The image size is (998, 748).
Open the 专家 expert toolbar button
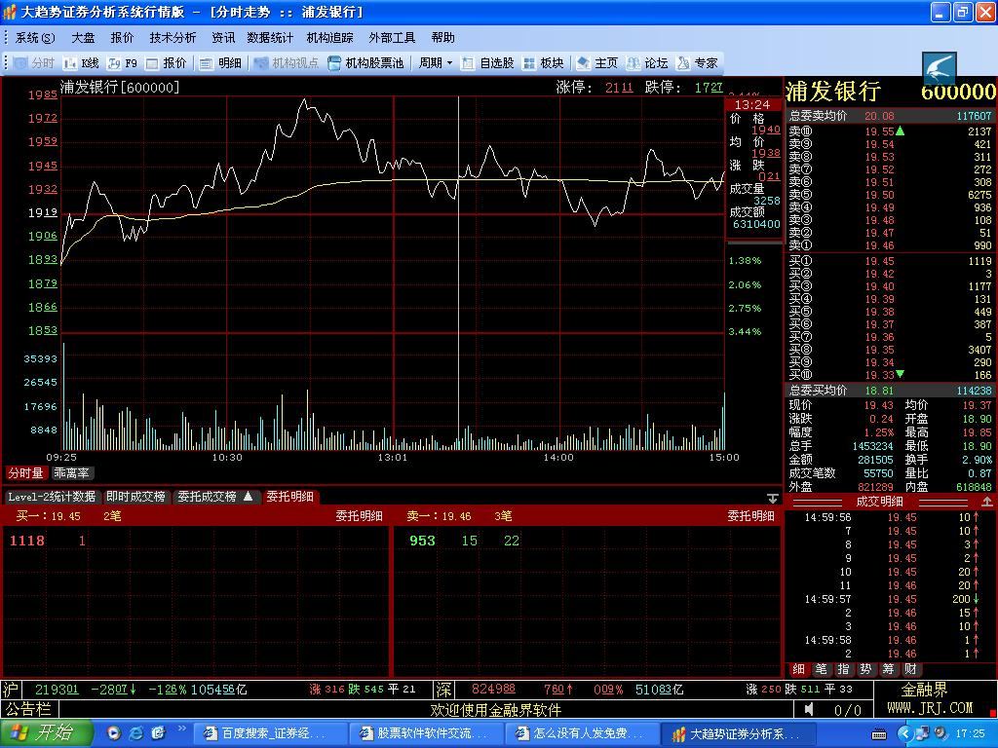coord(698,63)
